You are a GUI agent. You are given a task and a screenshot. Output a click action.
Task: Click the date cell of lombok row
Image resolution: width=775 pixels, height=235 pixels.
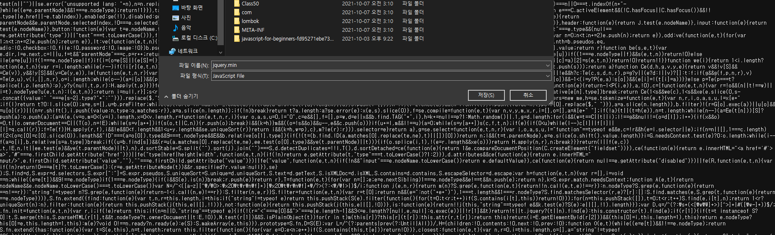[x=367, y=21]
